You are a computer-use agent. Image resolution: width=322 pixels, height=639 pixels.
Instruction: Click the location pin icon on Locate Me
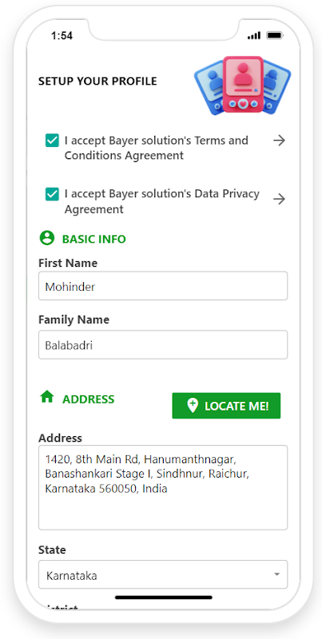193,406
